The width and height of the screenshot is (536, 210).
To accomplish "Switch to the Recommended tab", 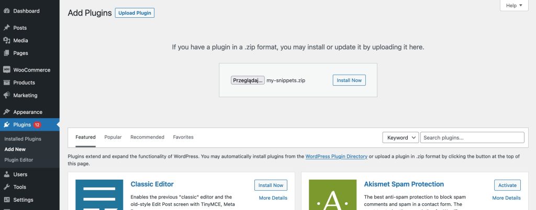I will pyautogui.click(x=147, y=137).
